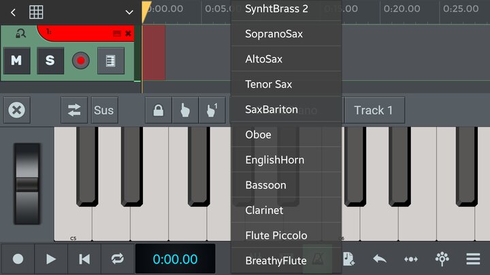Choose SaxBariton from instrument list
490x275 pixels.
pyautogui.click(x=287, y=109)
